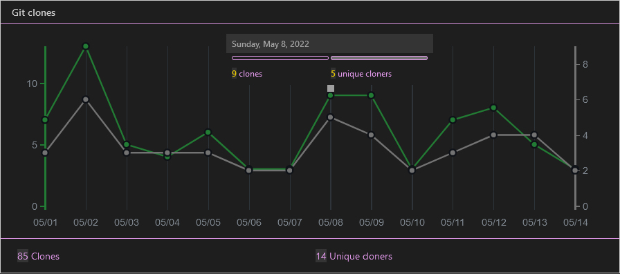Click the gray square hover marker above 05/08
This screenshot has height=274, width=620.
click(x=331, y=88)
